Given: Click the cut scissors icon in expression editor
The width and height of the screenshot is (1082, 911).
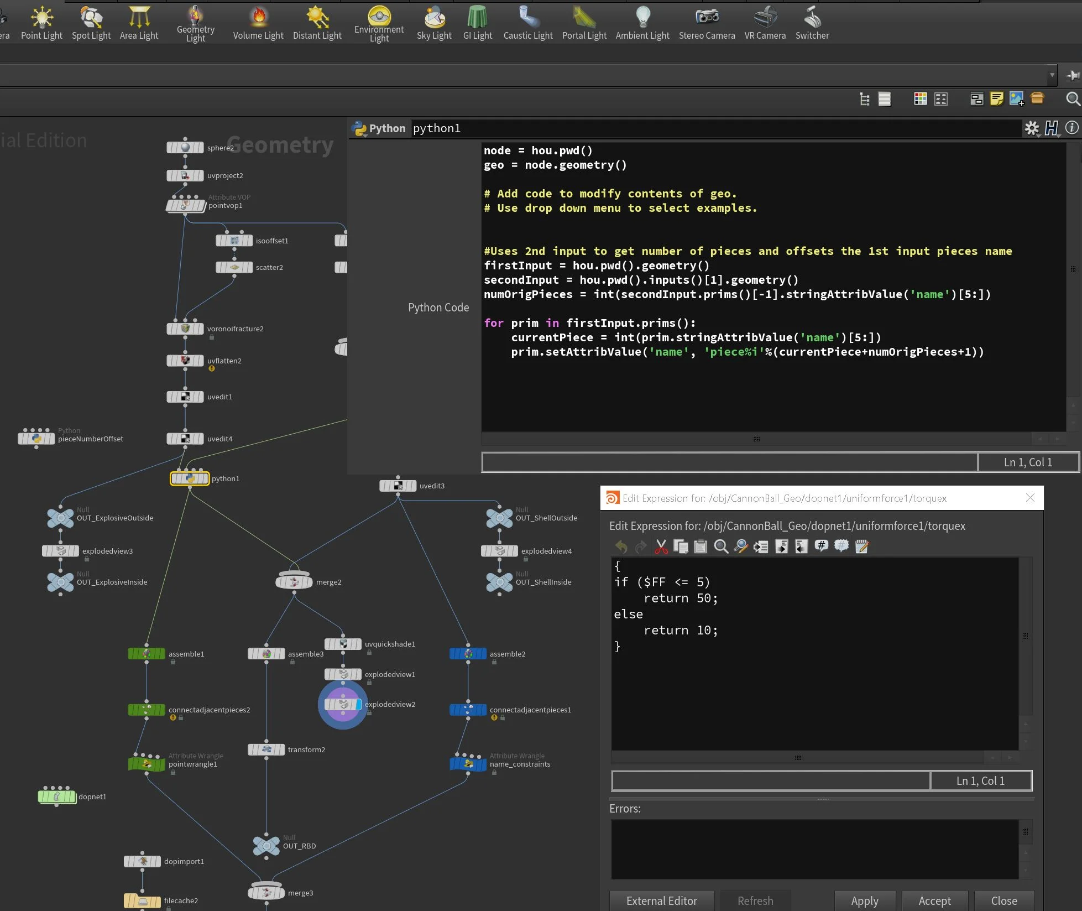Looking at the screenshot, I should click(x=661, y=547).
